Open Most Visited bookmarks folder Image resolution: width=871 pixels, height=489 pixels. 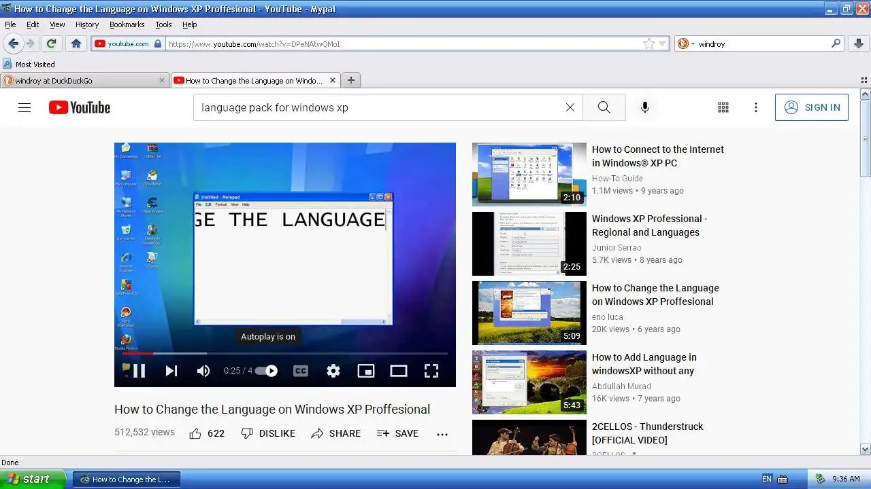(29, 65)
